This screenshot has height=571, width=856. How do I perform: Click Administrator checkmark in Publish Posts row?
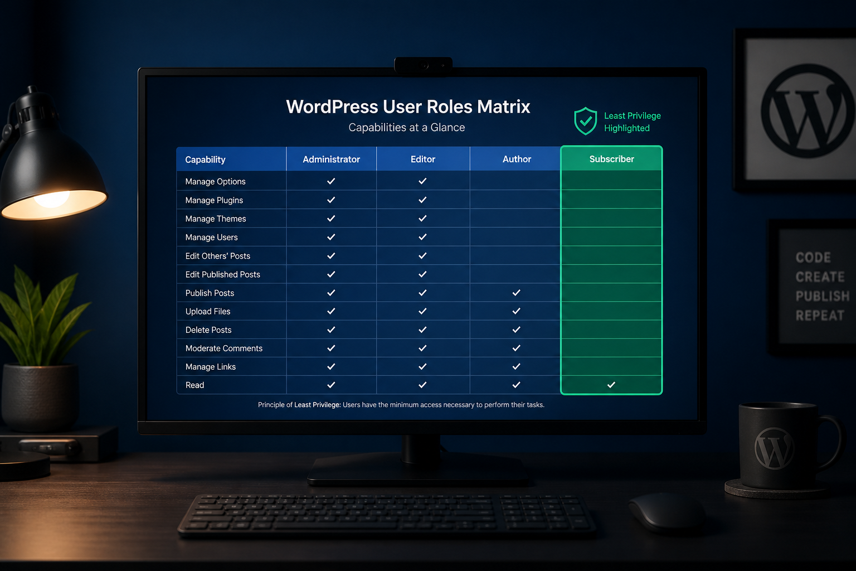pos(331,293)
